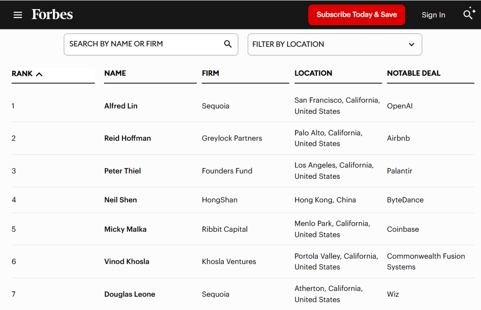Click the location dropdown chevron

click(x=411, y=44)
